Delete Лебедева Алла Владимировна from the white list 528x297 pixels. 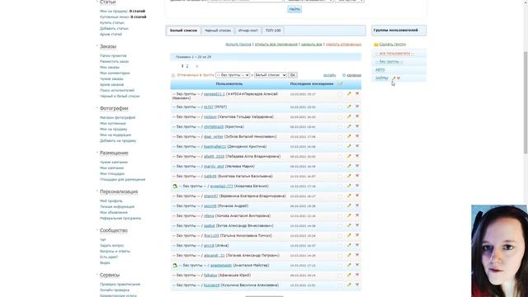(x=357, y=156)
